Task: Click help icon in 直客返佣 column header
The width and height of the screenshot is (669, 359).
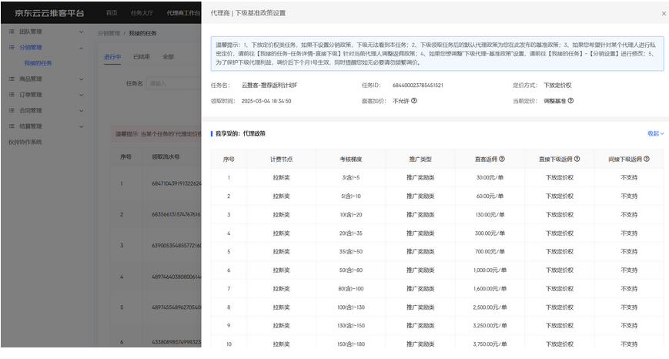Action: [x=502, y=159]
